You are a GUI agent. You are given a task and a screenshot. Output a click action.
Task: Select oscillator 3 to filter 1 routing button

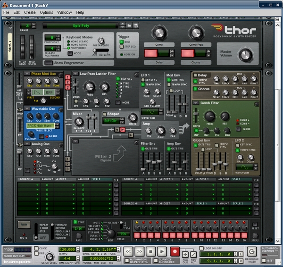pyautogui.click(x=67, y=87)
